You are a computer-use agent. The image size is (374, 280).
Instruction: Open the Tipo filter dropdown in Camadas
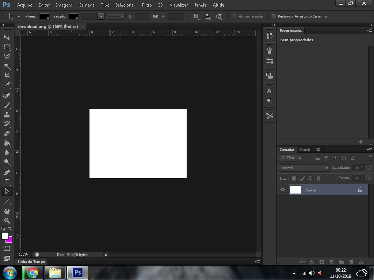(x=290, y=157)
